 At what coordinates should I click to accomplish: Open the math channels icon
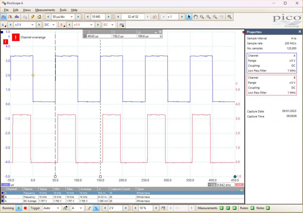(x=122, y=25)
